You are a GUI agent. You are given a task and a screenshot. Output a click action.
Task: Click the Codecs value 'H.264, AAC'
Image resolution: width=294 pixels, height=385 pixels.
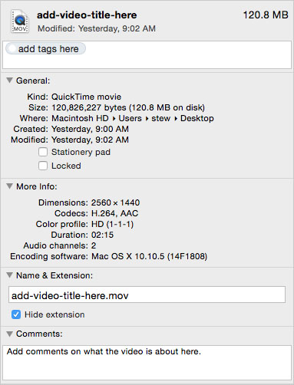click(x=114, y=213)
